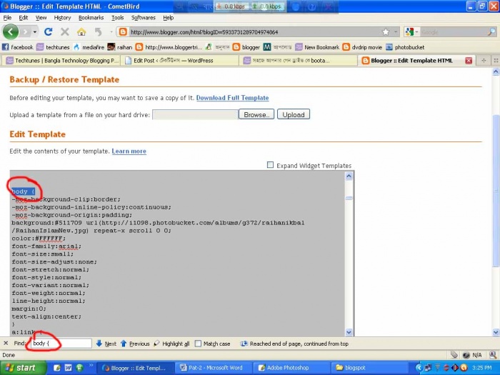Viewport: 500px width, 375px height.
Task: Click the Google search box
Action: coord(453,32)
